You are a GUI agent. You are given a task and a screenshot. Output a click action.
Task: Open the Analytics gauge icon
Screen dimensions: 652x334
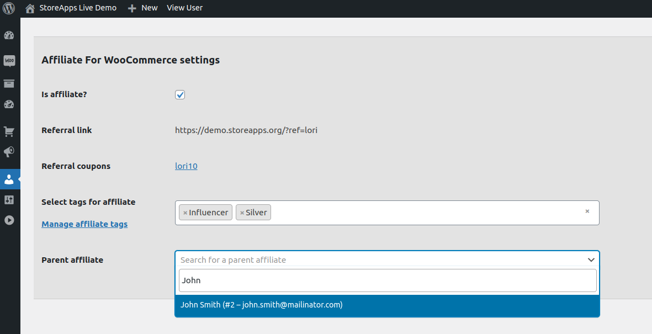[9, 104]
